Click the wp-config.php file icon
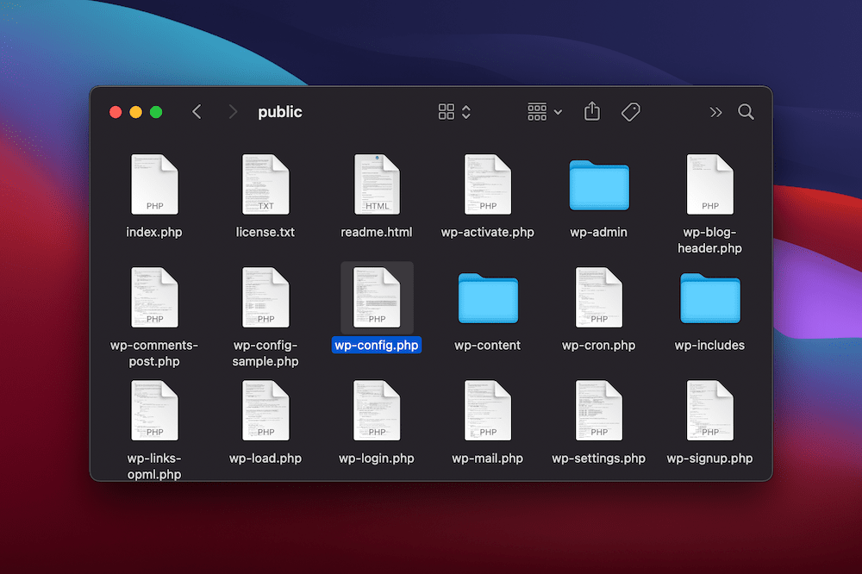The width and height of the screenshot is (862, 574). click(377, 297)
